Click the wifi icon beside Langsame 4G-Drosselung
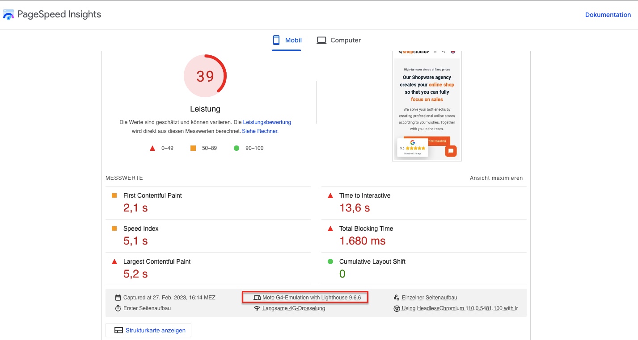 (257, 308)
